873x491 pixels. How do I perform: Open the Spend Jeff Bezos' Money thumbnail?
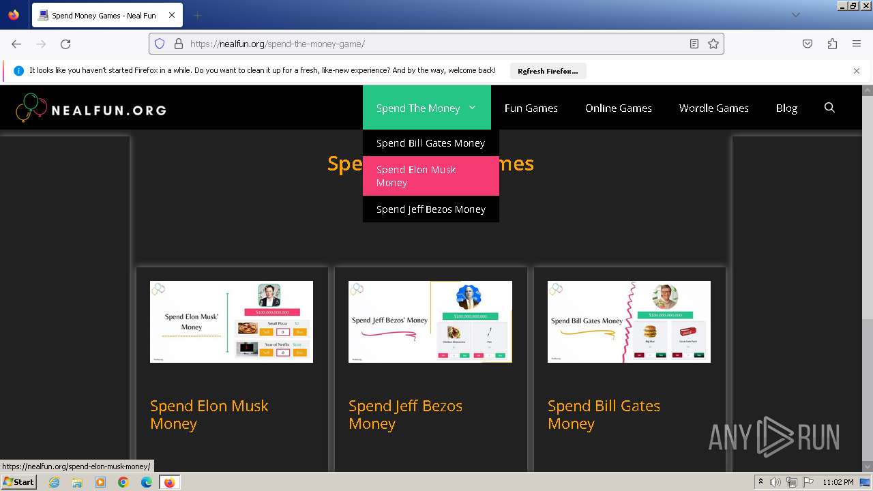coord(430,322)
